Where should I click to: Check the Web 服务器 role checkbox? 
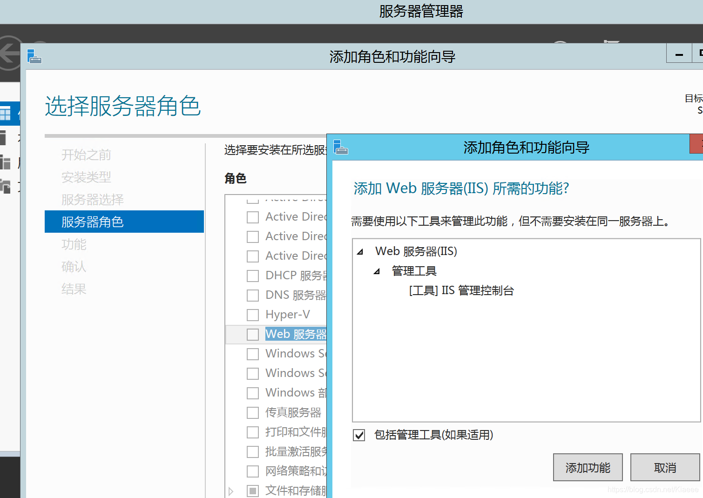(x=253, y=335)
